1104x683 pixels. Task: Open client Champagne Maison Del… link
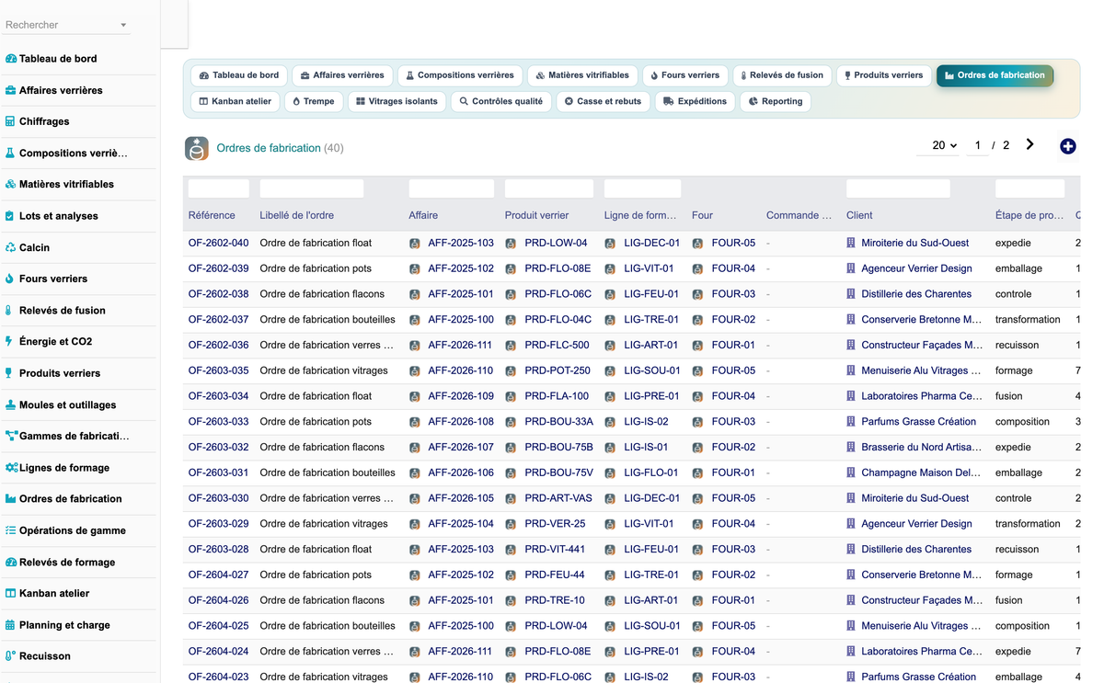pyautogui.click(x=921, y=473)
